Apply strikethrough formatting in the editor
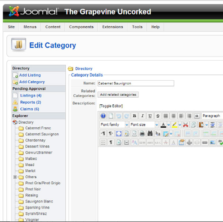Screen dimensions: 223x222 [158, 116]
